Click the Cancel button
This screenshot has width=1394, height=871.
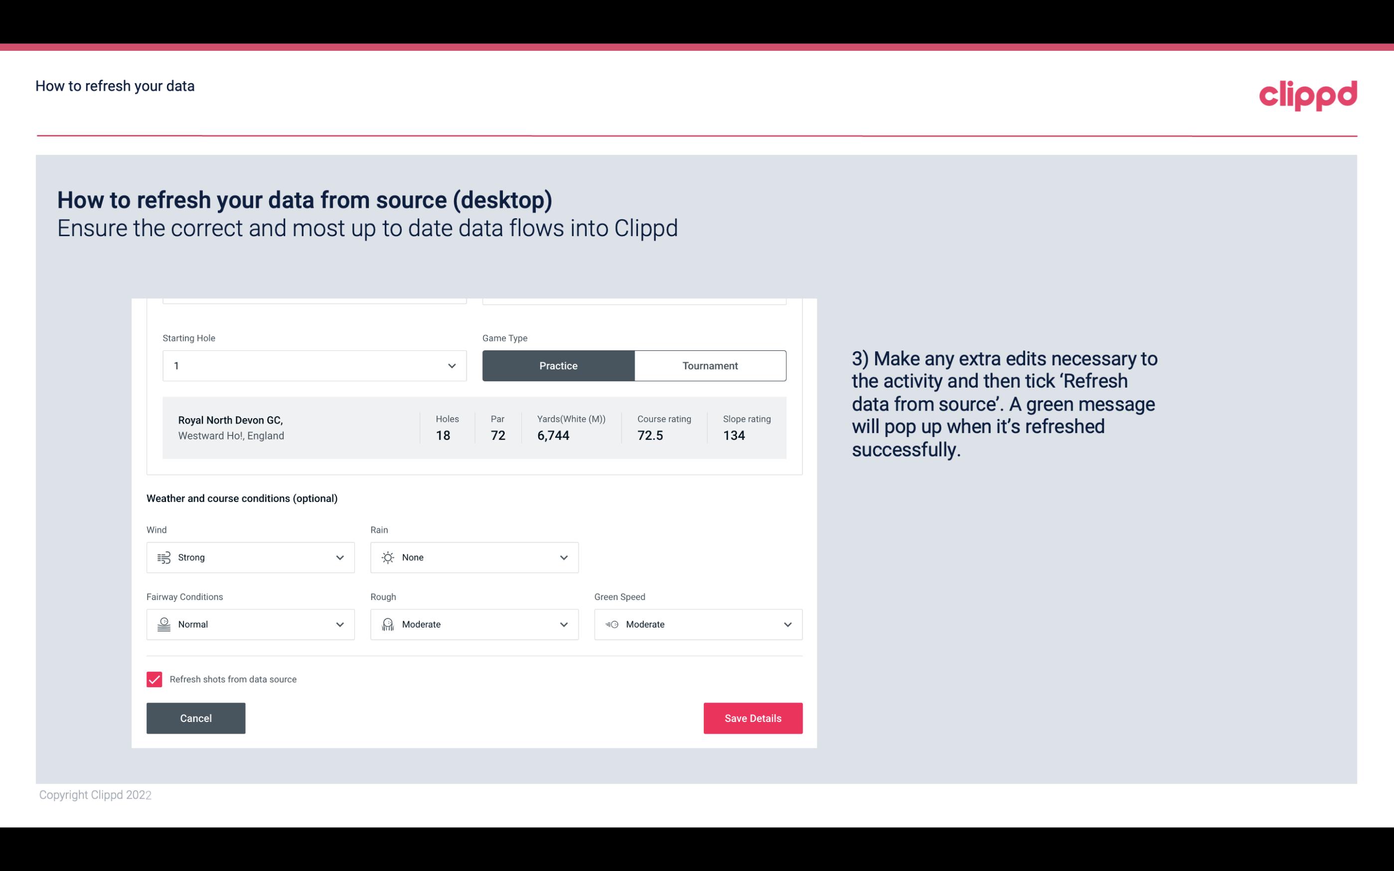point(196,719)
